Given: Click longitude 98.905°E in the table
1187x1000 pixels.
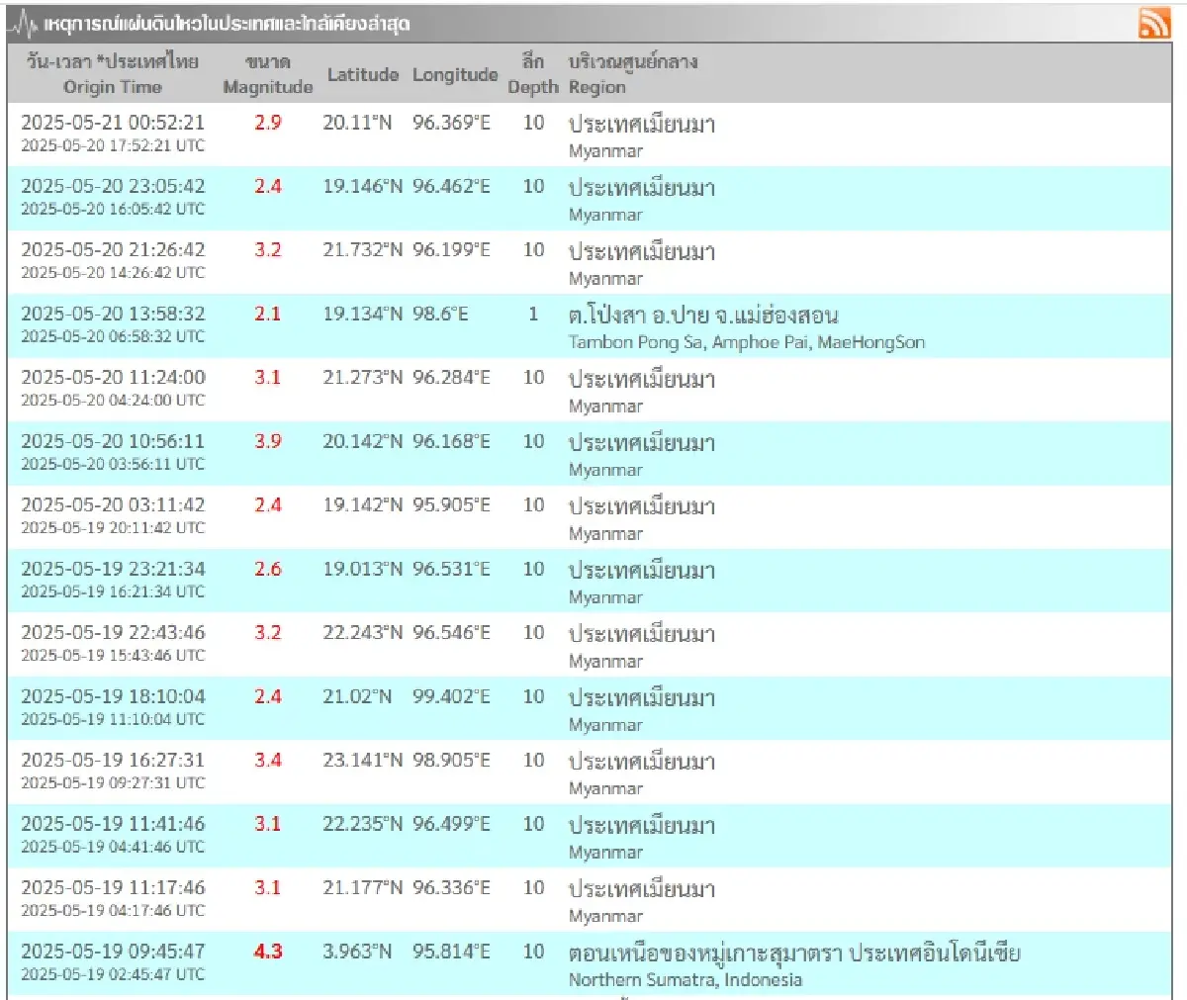Looking at the screenshot, I should coord(451,760).
